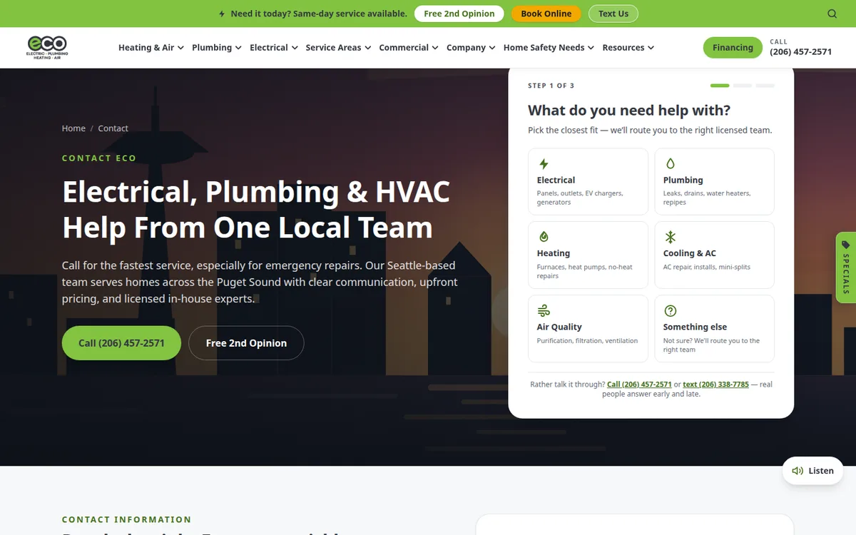856x535 pixels.
Task: Open the search magnifier icon
Action: click(832, 14)
